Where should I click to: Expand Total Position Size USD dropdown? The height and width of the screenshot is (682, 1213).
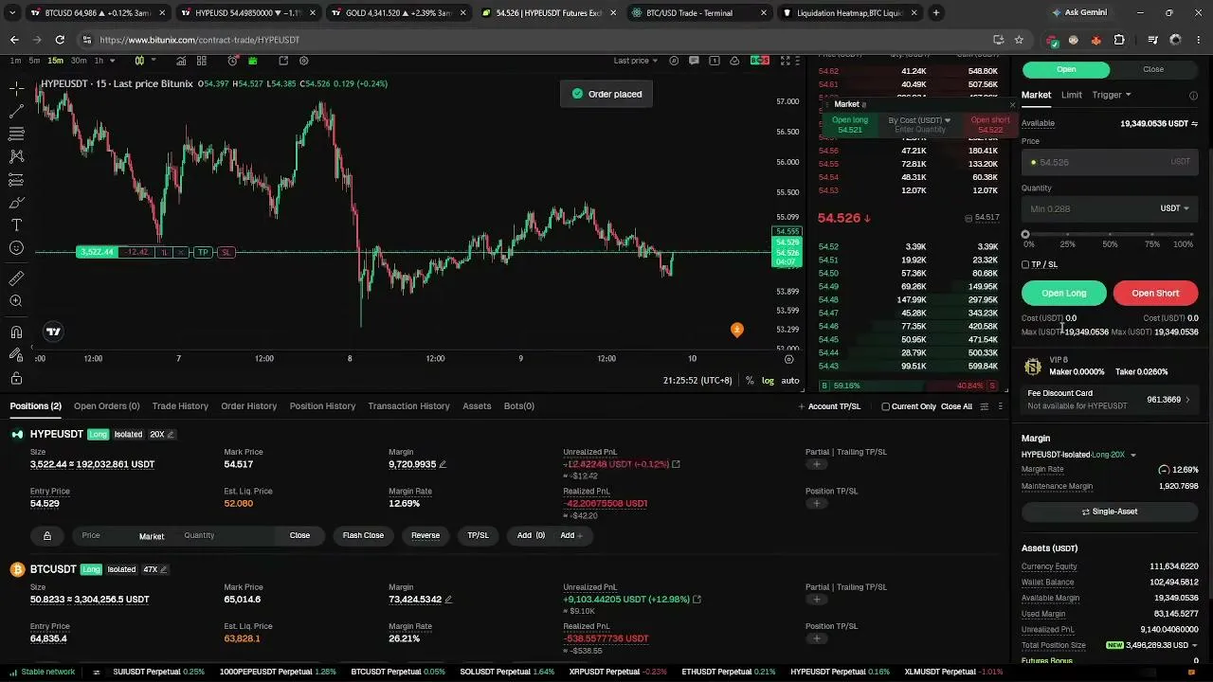pos(1193,645)
